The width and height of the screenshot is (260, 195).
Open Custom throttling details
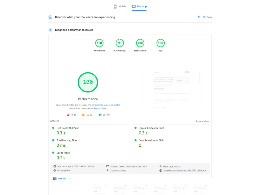118,171
